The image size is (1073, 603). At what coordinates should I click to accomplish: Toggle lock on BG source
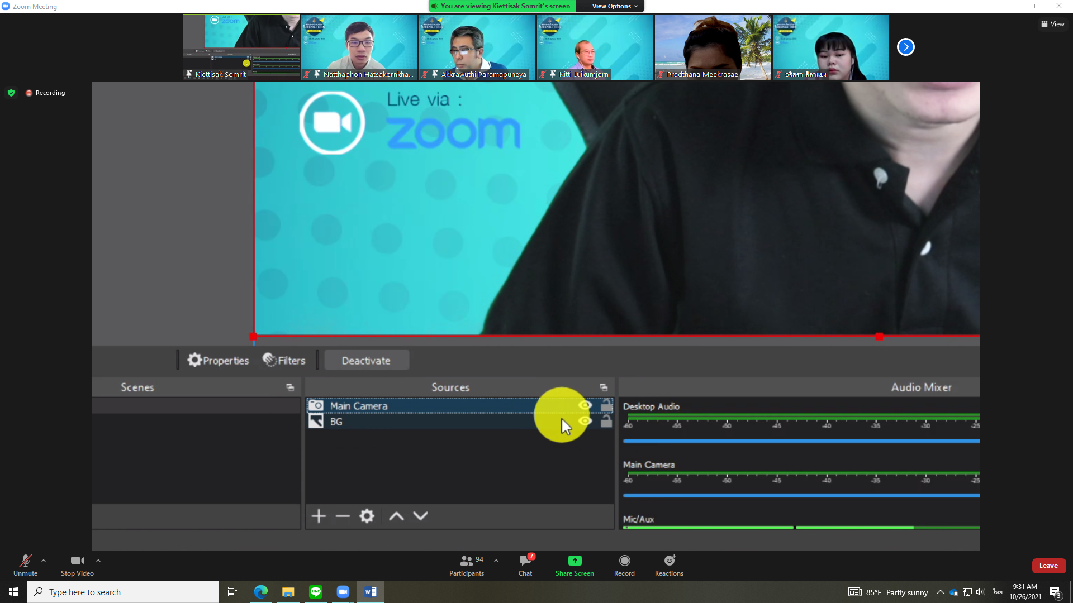tap(606, 421)
